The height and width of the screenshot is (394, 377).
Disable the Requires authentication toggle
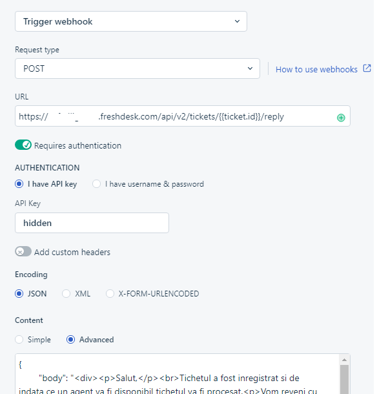point(23,146)
